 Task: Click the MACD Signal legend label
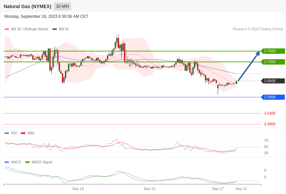point(42,162)
